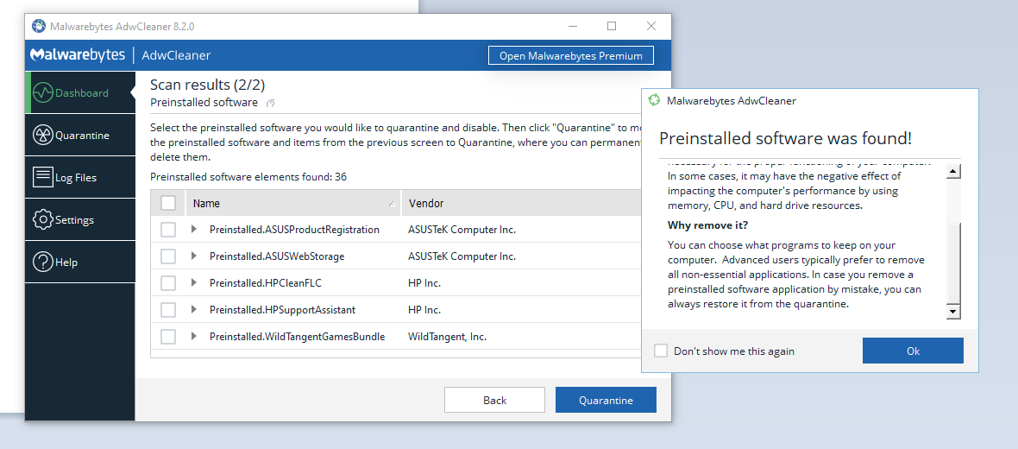Click the Help question mark icon

43,262
